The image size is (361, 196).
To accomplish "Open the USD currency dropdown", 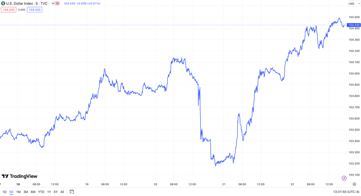I will 353,4.
